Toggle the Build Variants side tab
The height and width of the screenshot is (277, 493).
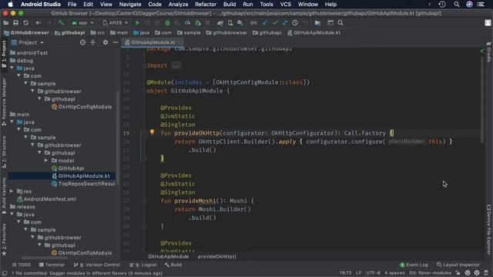coord(4,196)
